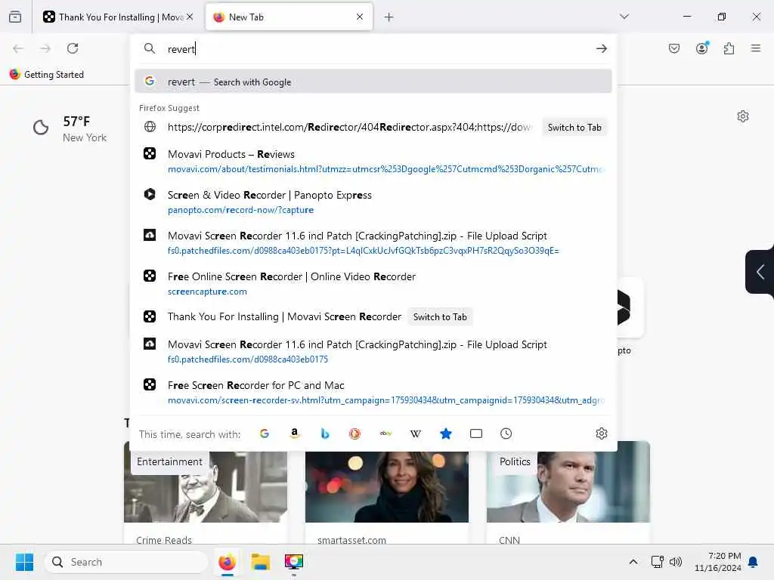Open File Explorer from the taskbar
Screen dimensions: 774x580
[x=260, y=562]
